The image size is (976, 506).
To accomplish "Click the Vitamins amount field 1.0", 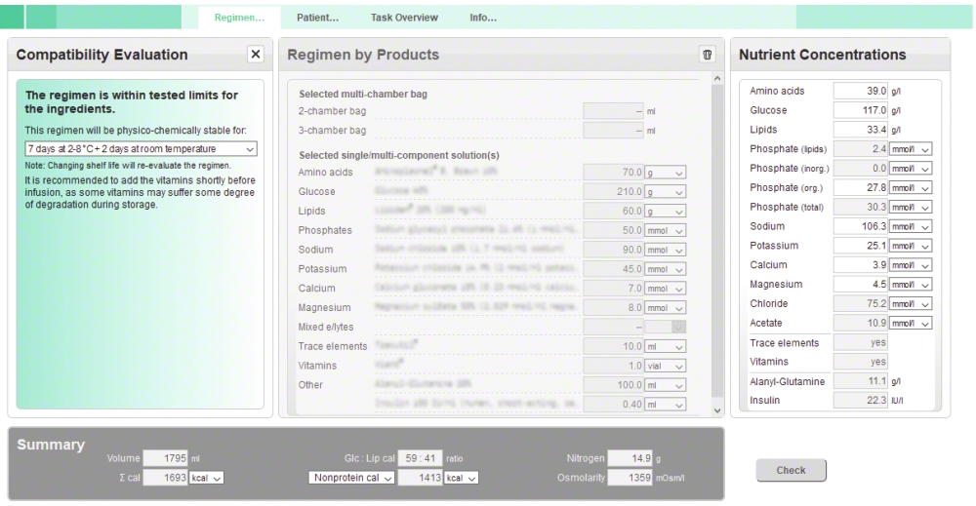I will (x=613, y=366).
